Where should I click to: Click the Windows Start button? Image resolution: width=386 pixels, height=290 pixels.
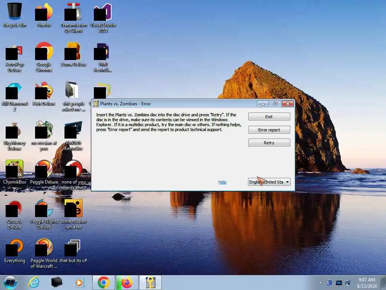pyautogui.click(x=10, y=282)
